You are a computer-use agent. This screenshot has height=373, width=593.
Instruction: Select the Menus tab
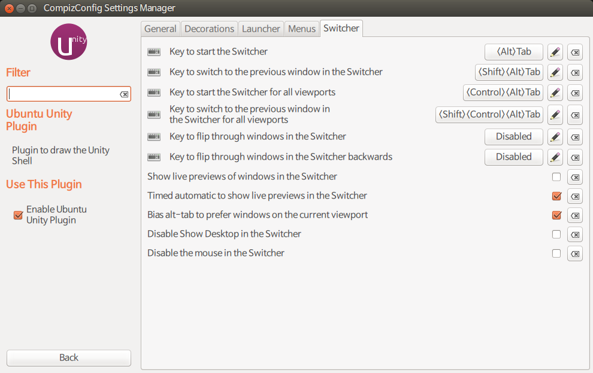(302, 29)
